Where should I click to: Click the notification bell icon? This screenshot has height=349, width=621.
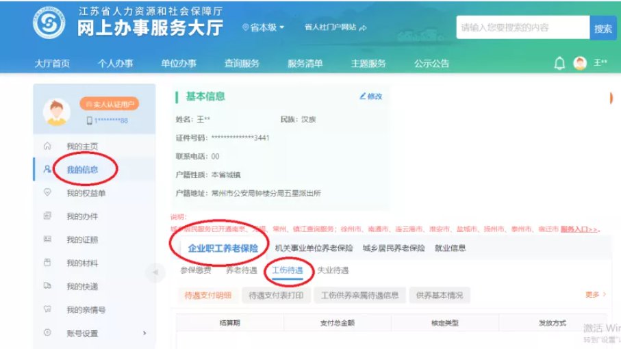click(559, 64)
